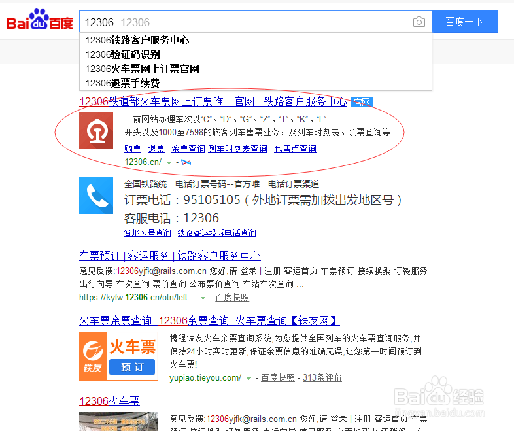
Task: Click the 预订 button in 铁友 image
Action: [x=132, y=367]
